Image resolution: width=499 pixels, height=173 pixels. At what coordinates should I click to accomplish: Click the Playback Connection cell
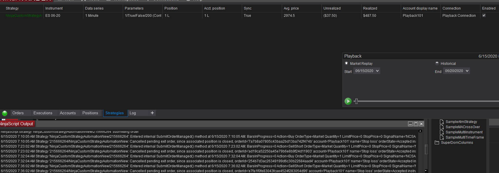click(x=459, y=16)
